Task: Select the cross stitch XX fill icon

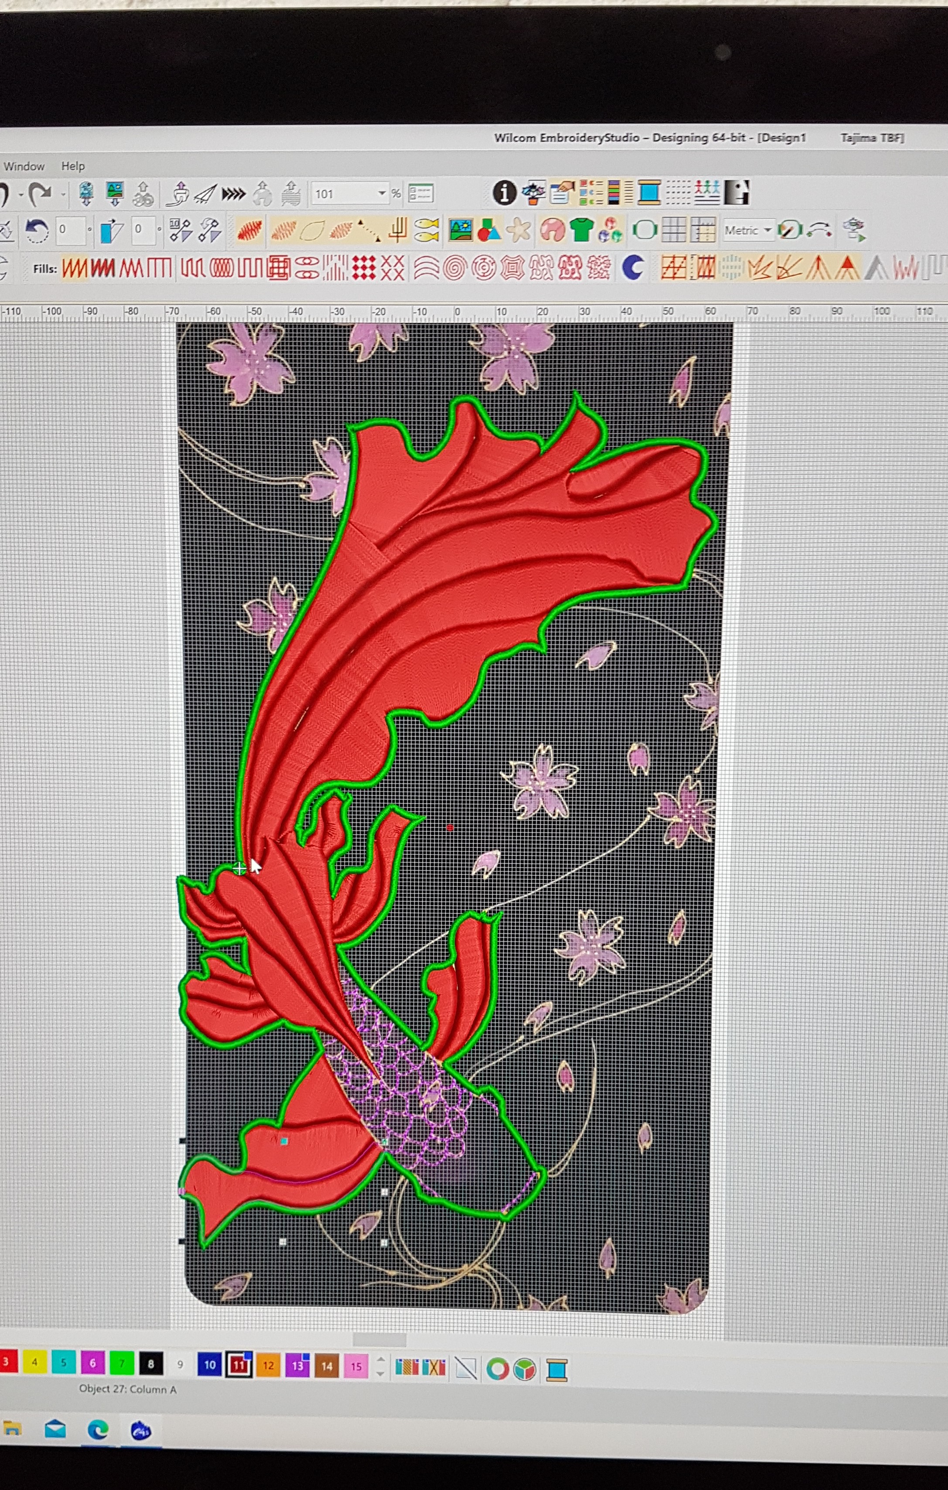Action: [x=392, y=268]
